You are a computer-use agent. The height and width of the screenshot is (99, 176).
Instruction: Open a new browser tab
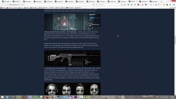(x=161, y=1)
